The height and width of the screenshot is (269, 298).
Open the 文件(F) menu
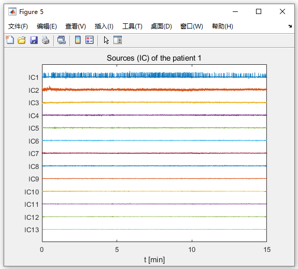pyautogui.click(x=18, y=26)
